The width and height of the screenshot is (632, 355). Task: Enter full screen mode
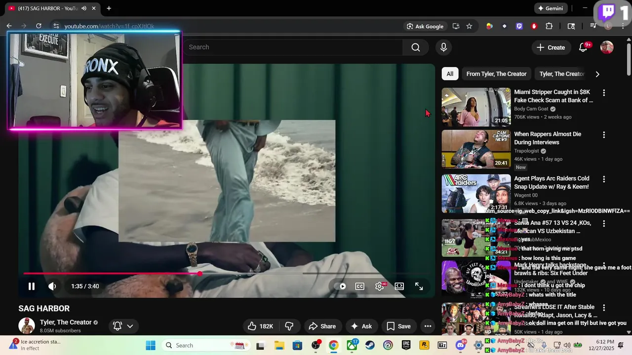coord(419,286)
